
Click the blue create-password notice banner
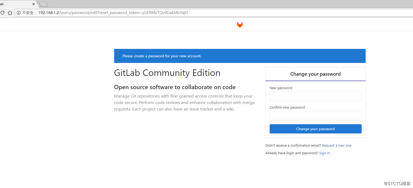[x=240, y=56]
